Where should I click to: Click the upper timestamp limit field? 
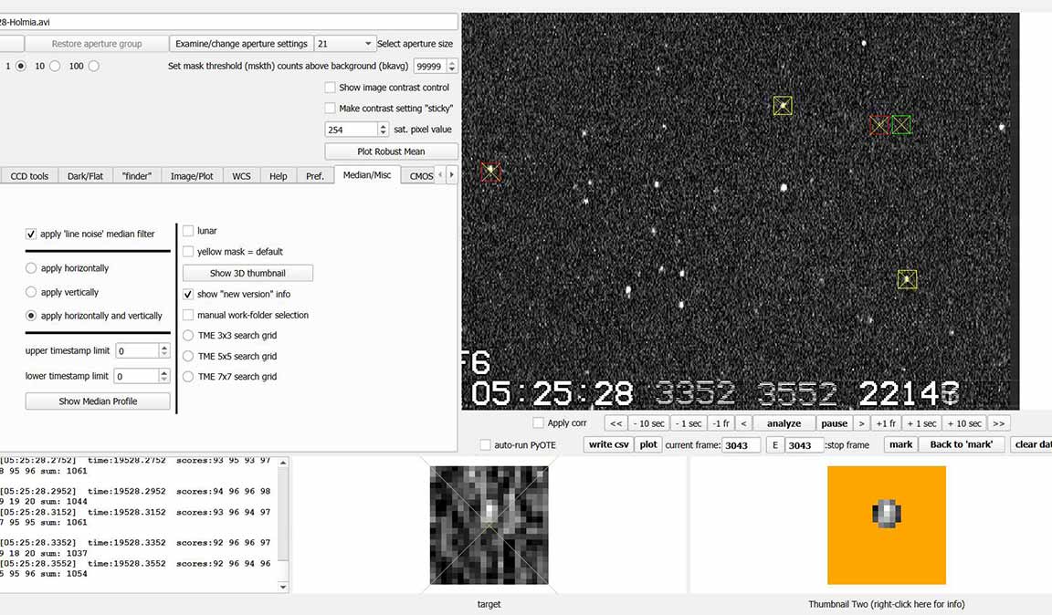coord(137,350)
